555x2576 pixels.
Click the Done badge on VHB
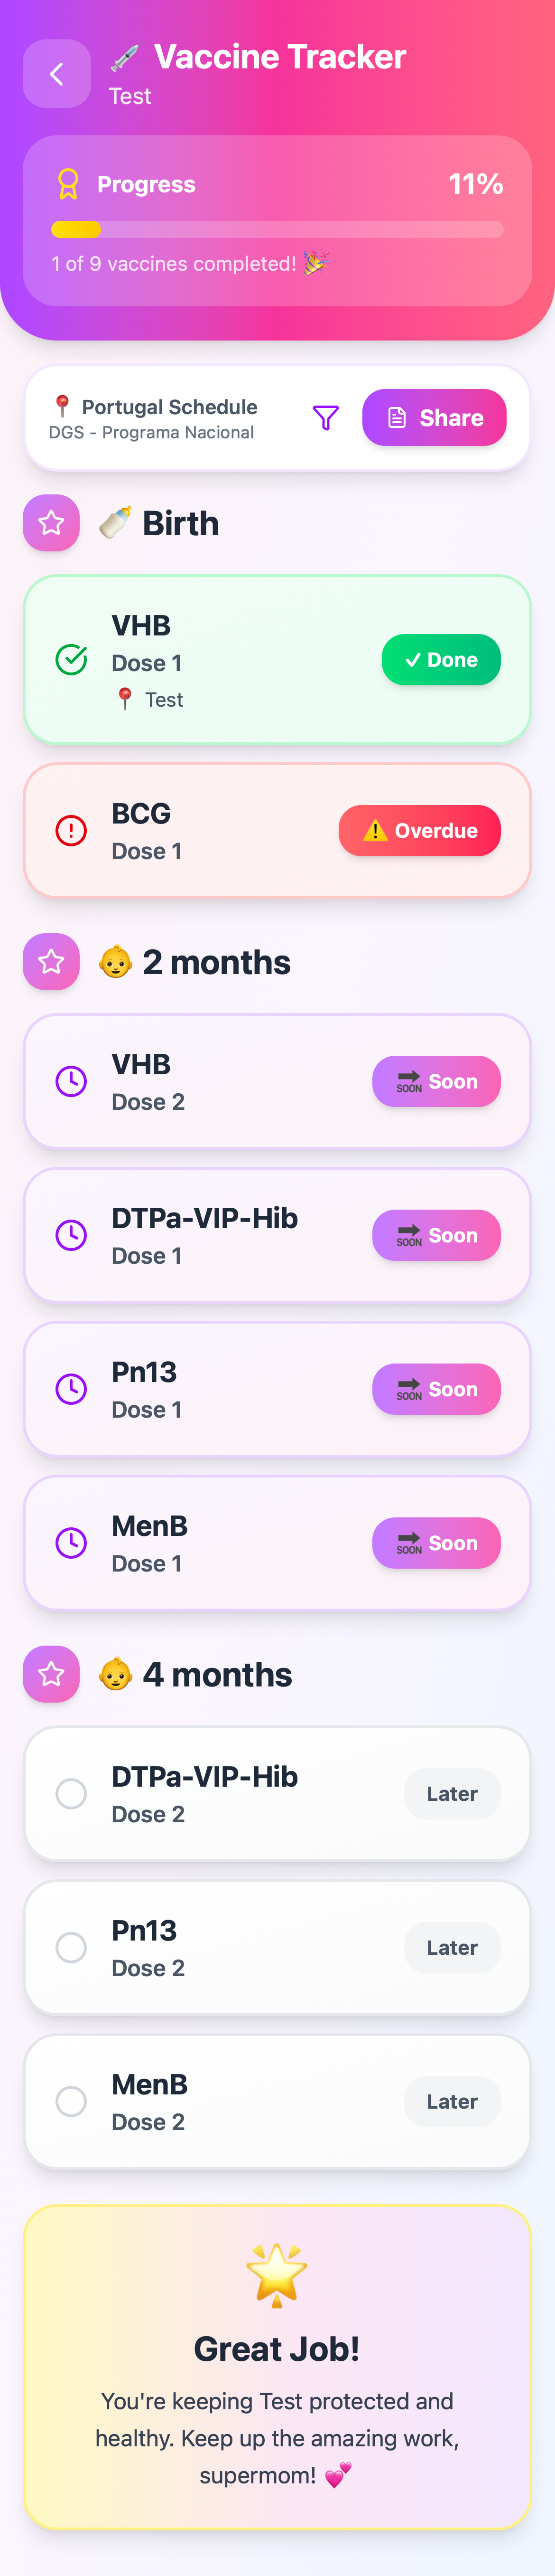440,660
